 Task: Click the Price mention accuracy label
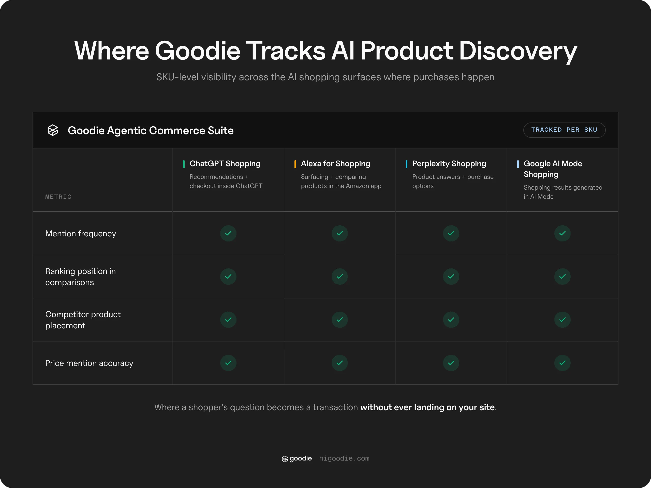89,363
